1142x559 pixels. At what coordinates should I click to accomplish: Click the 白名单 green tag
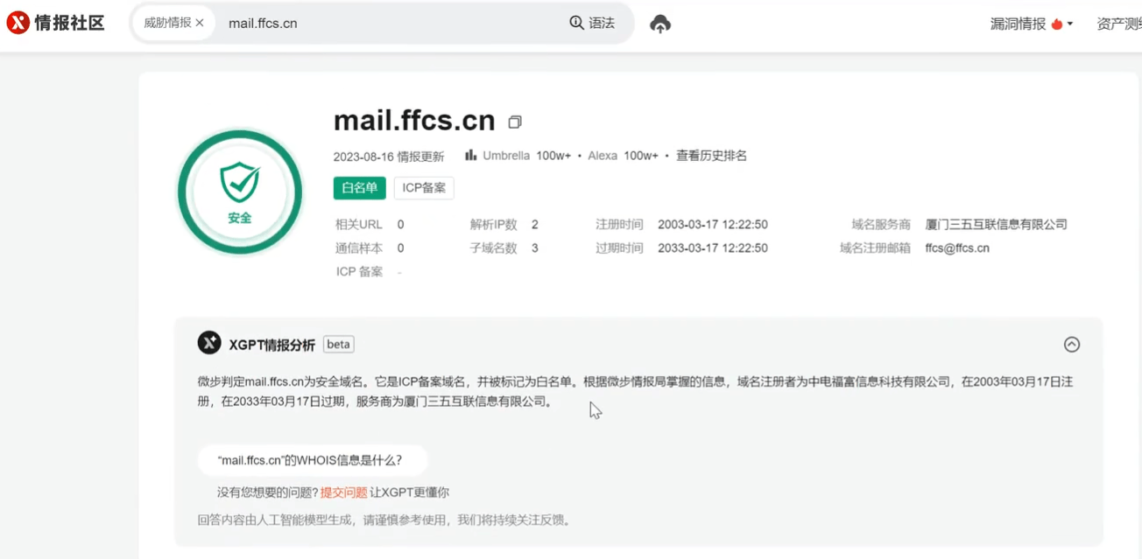pos(359,188)
